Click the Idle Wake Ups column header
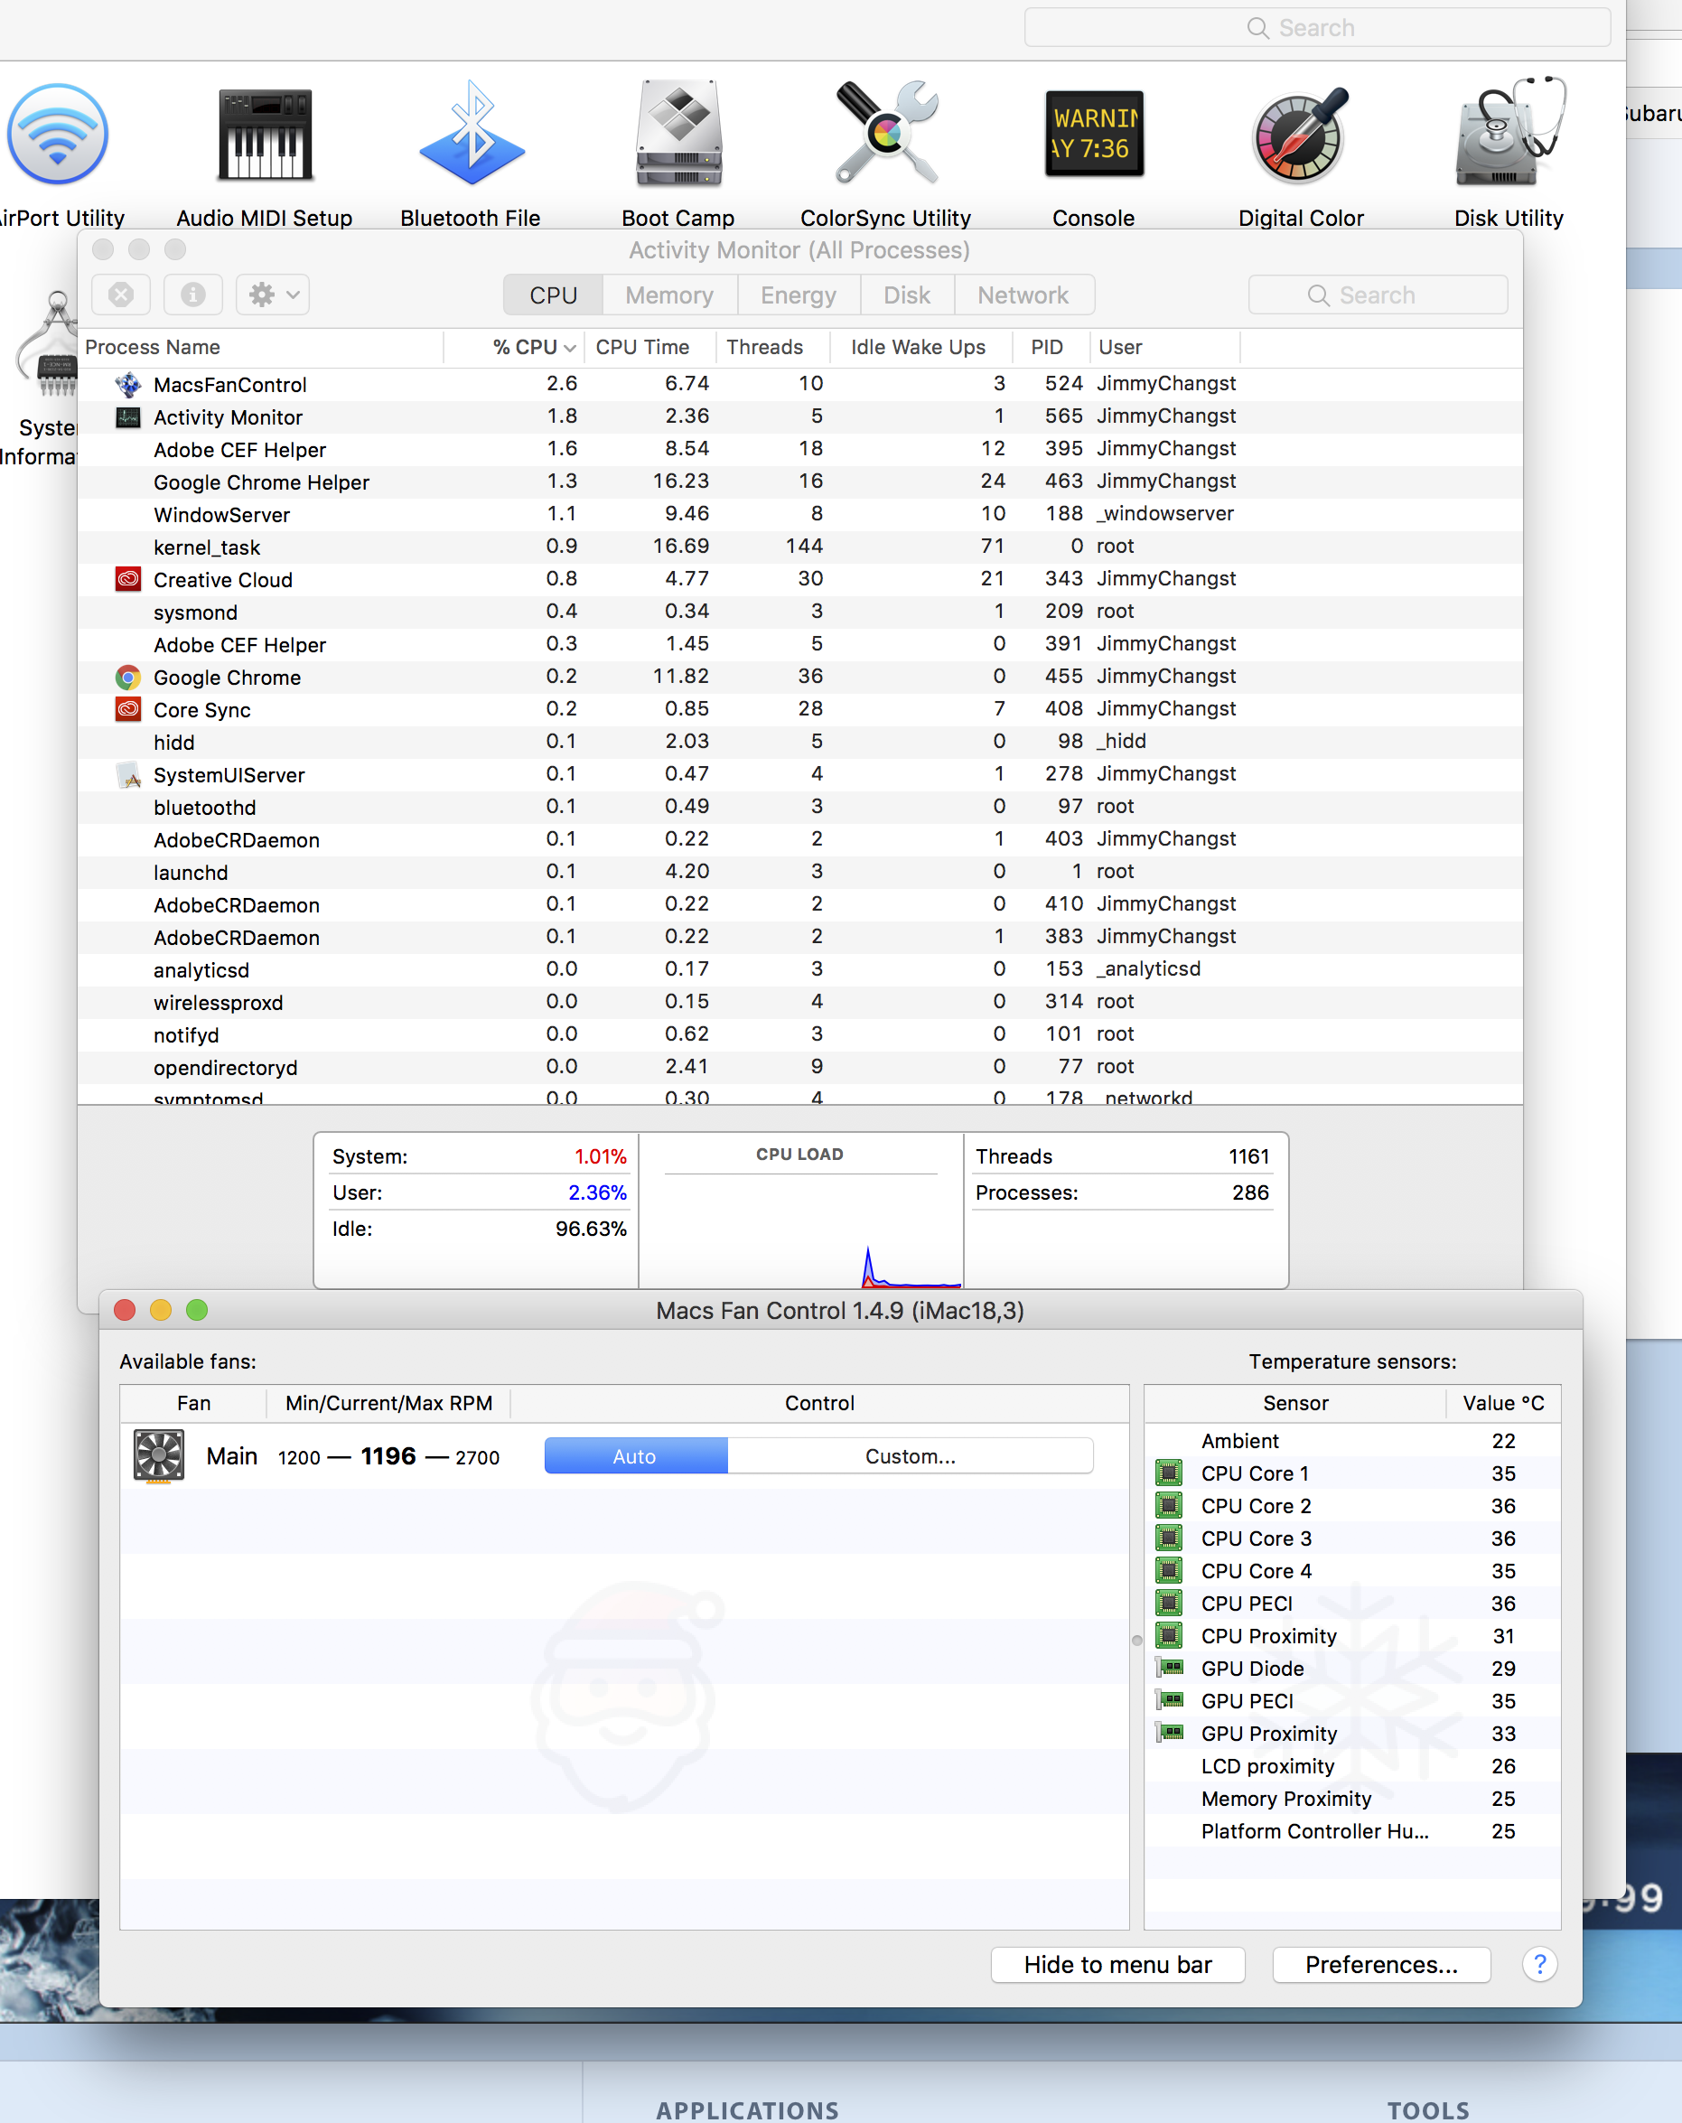The height and width of the screenshot is (2123, 1682). (x=922, y=347)
